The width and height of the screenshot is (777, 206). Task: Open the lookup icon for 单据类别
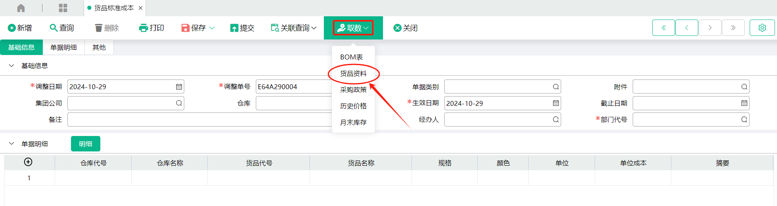pos(556,87)
